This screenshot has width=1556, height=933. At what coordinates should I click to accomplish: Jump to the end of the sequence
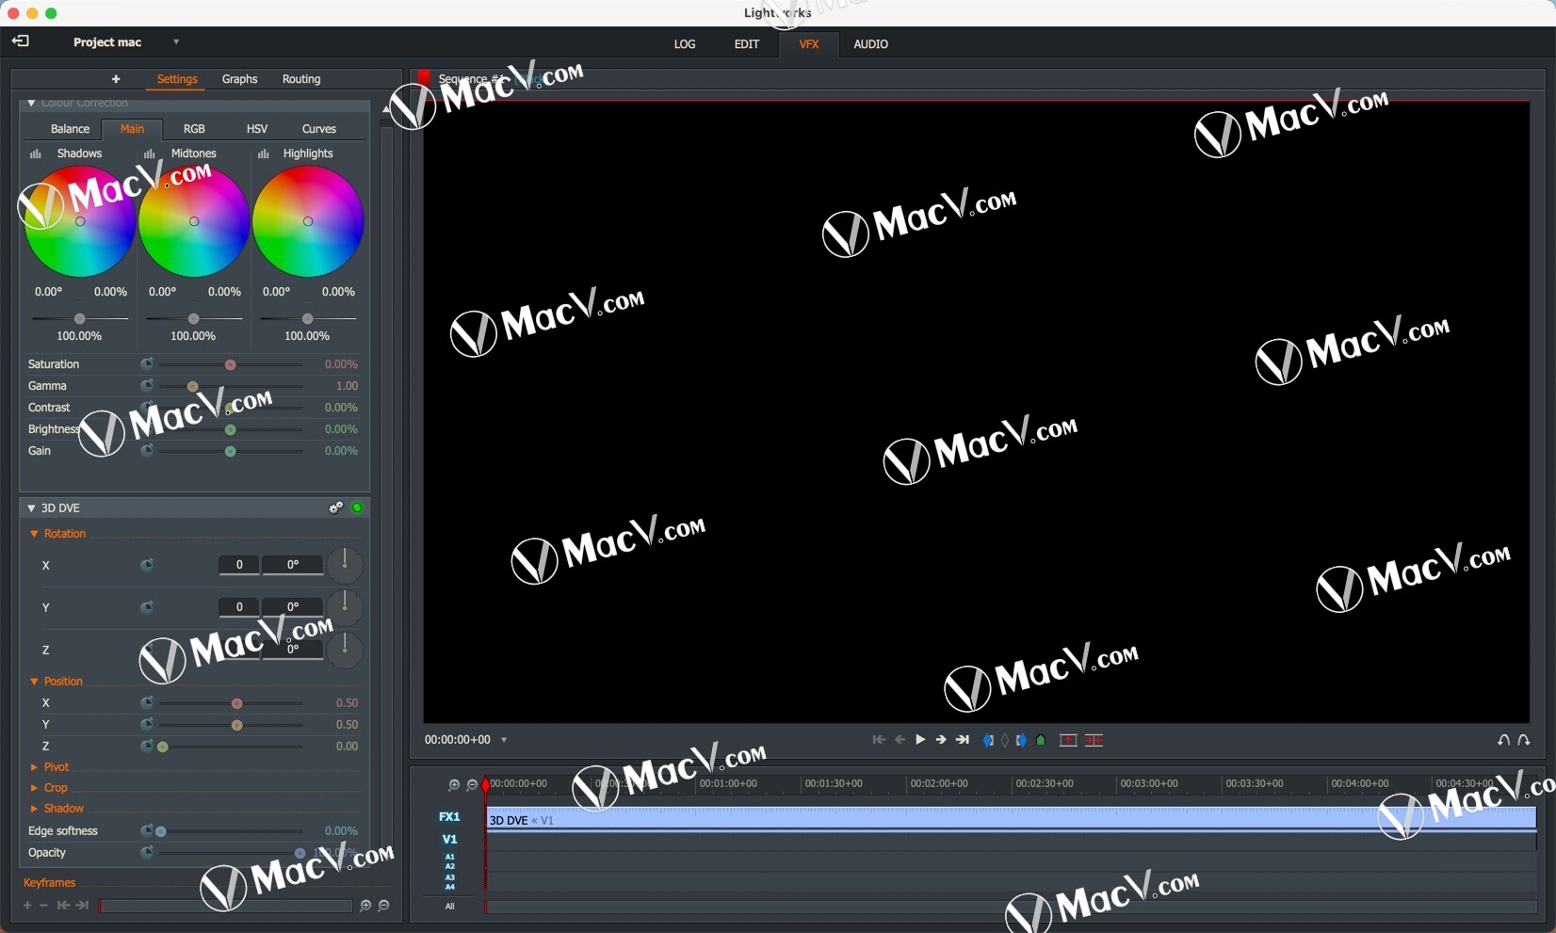[x=962, y=740]
